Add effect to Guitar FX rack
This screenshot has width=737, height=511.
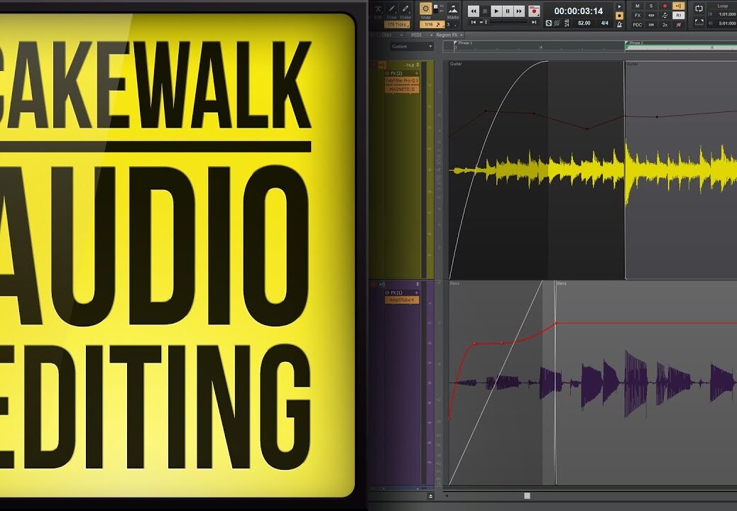pos(417,73)
